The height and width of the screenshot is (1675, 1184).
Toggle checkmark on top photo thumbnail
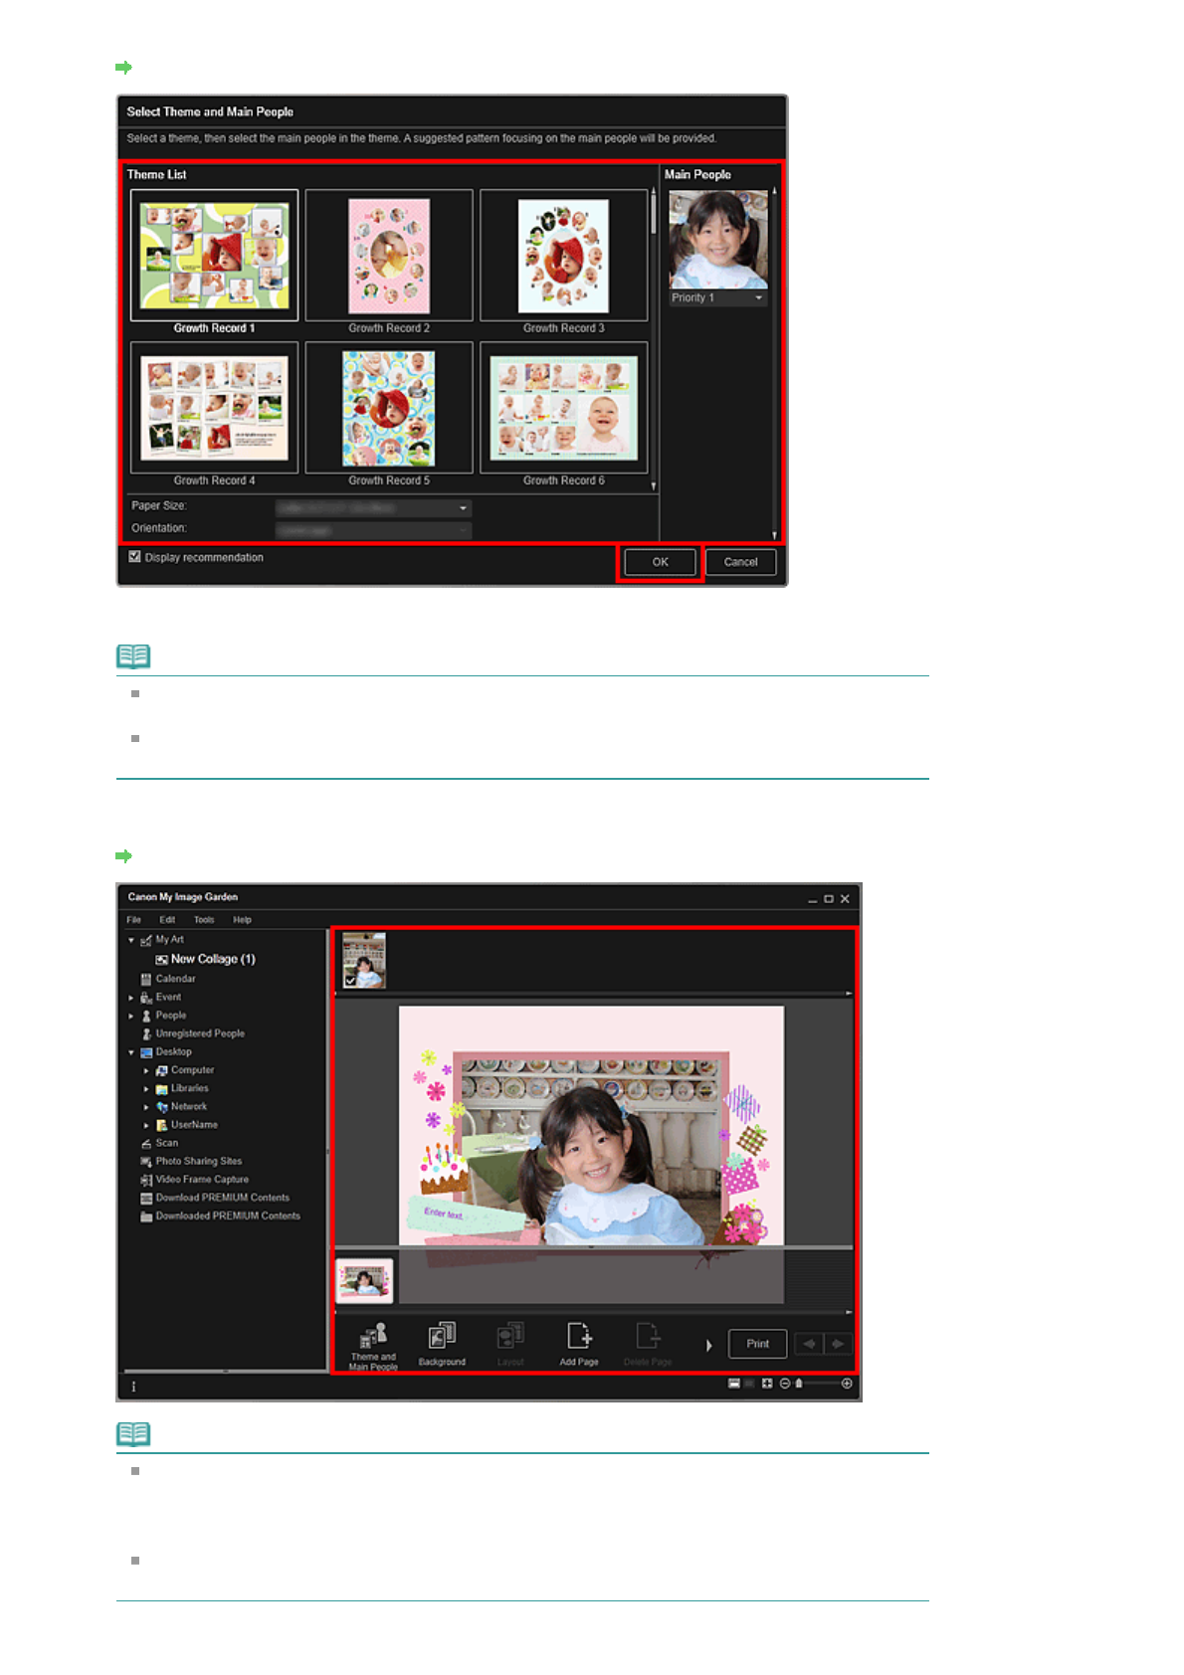[350, 981]
